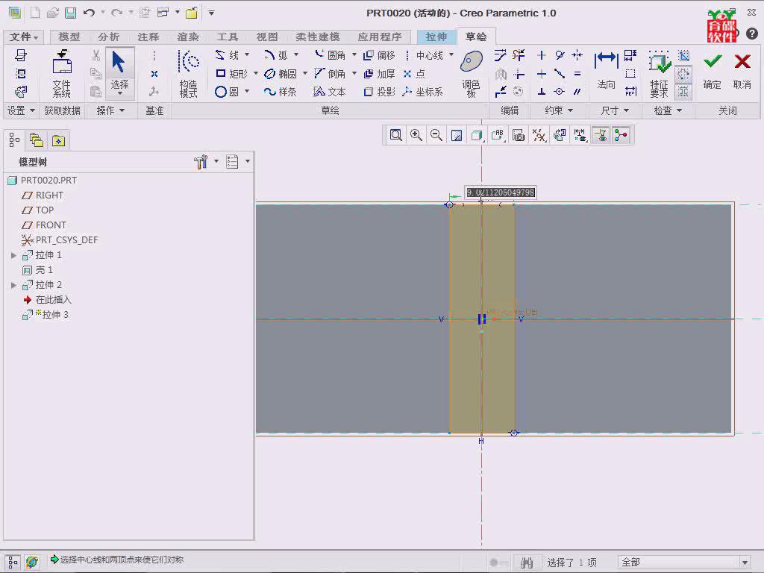This screenshot has width=764, height=573.
Task: Open the sketch Palette (调色板)
Action: point(472,74)
